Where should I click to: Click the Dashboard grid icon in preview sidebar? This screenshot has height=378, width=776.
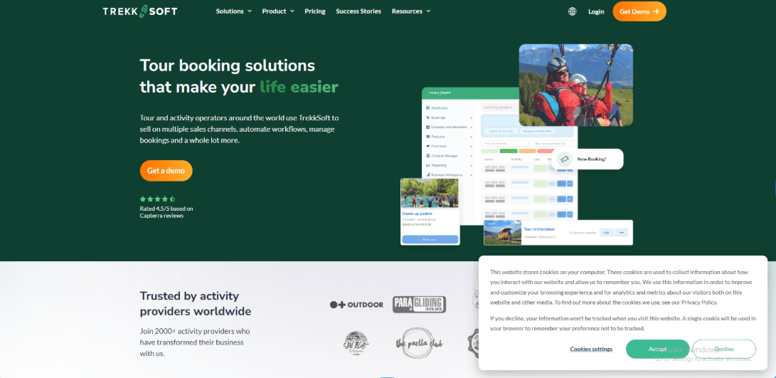click(x=427, y=108)
